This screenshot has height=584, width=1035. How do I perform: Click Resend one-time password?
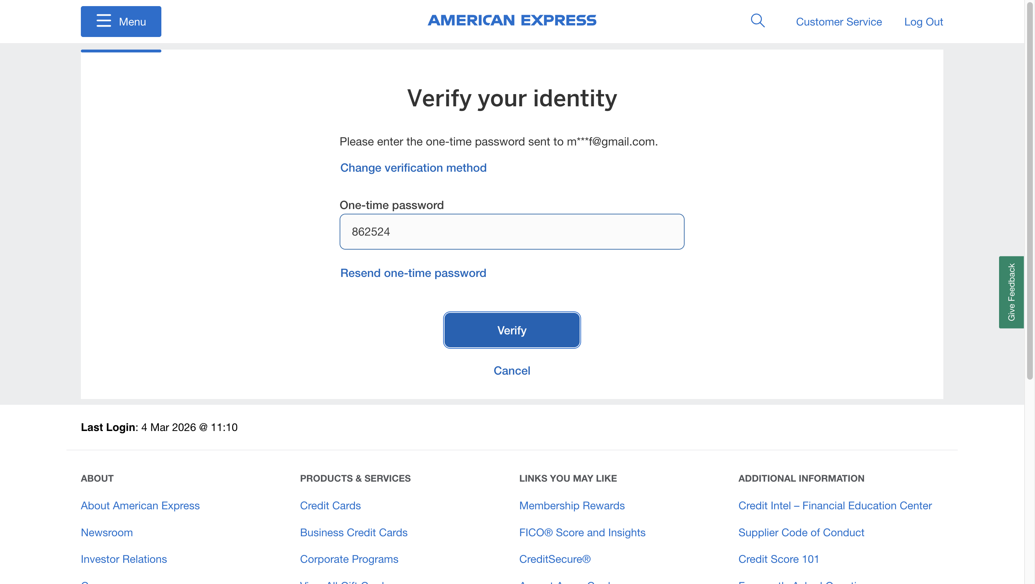click(413, 273)
